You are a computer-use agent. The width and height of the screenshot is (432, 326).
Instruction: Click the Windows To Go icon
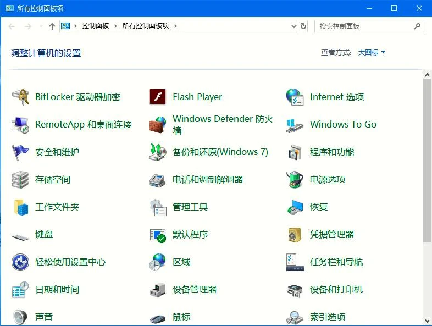tap(295, 125)
